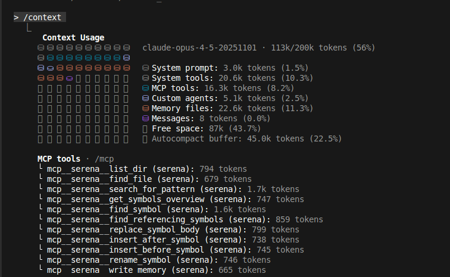Image resolution: width=450 pixels, height=277 pixels.
Task: Select 'Custom agents: 5.1k tokens' text
Action: pyautogui.click(x=213, y=98)
